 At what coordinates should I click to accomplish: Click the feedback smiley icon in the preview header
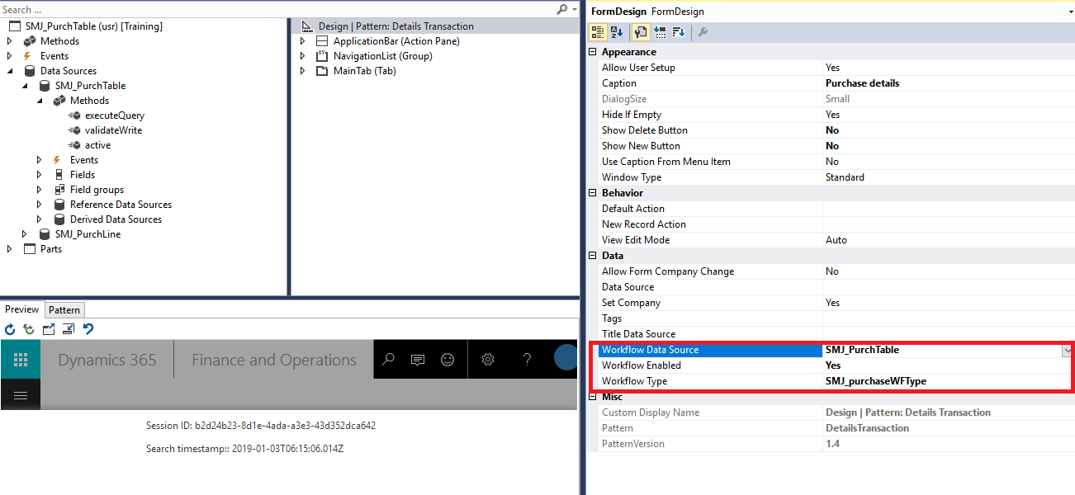[447, 360]
